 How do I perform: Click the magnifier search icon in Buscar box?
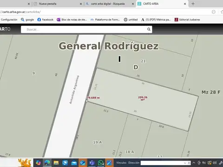pos(149,29)
